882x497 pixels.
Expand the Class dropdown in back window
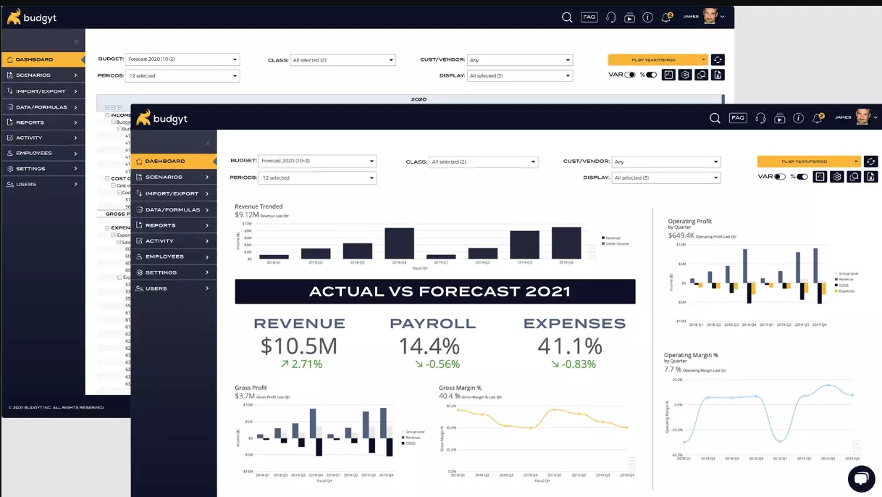pyautogui.click(x=343, y=60)
